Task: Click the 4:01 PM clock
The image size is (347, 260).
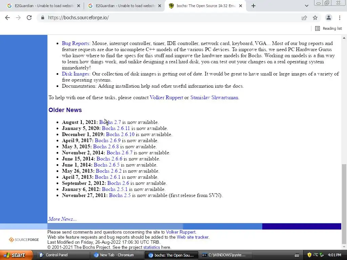Action: (x=334, y=255)
